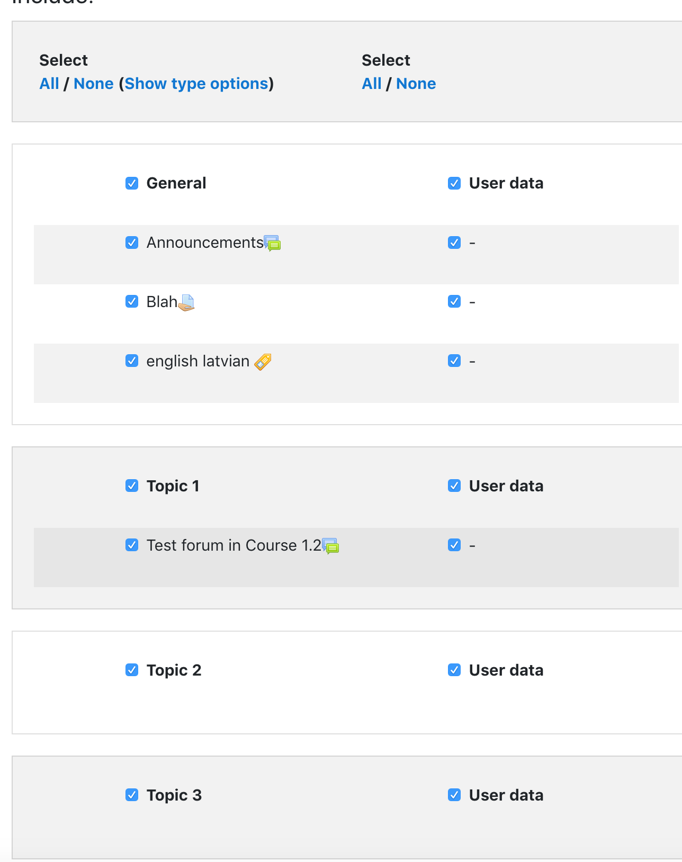682x862 pixels.
Task: Uncheck Test forum in Course 1.2
Action: 132,545
